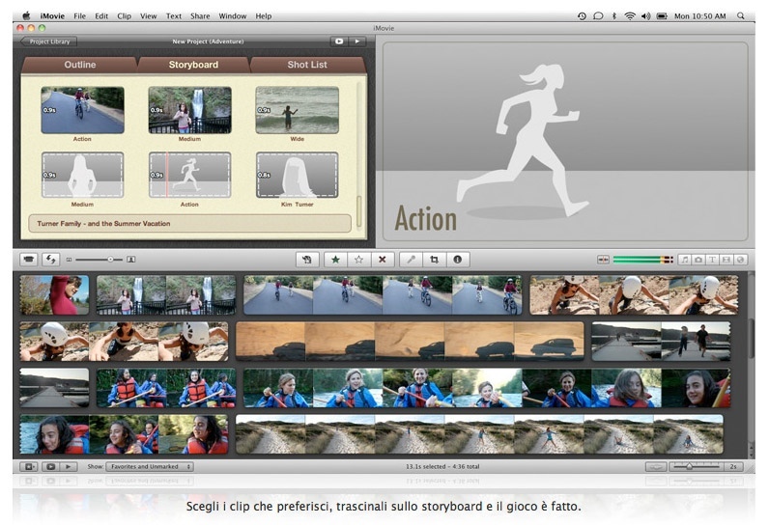
Task: Play project full screen in project header
Action: click(x=339, y=41)
